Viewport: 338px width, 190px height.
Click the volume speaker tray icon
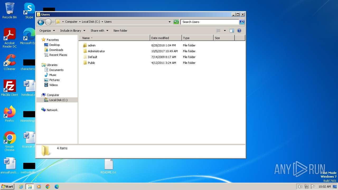pyautogui.click(x=300, y=187)
